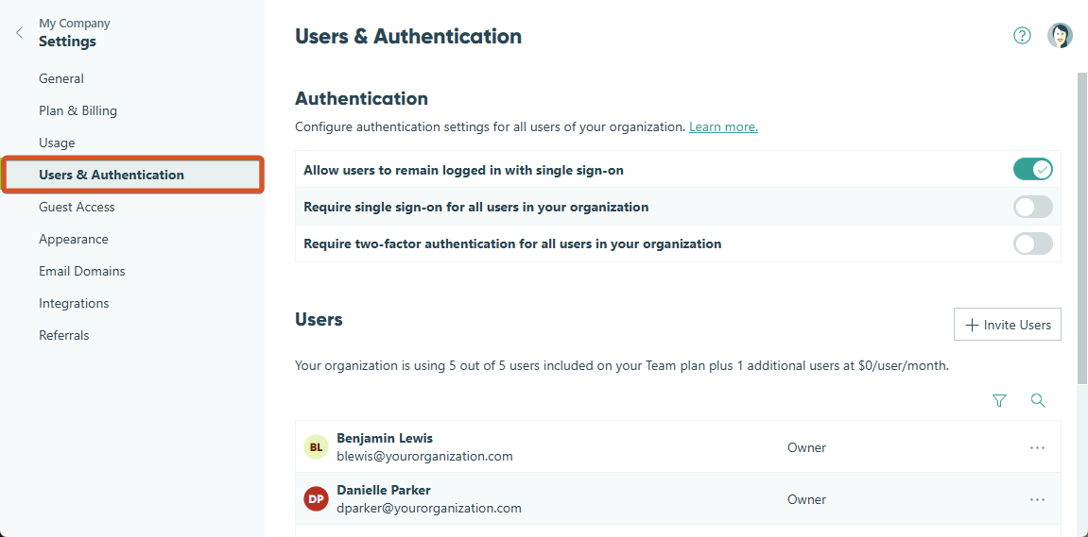Select the Benjamin Lewis name
The height and width of the screenshot is (537, 1088).
[385, 438]
